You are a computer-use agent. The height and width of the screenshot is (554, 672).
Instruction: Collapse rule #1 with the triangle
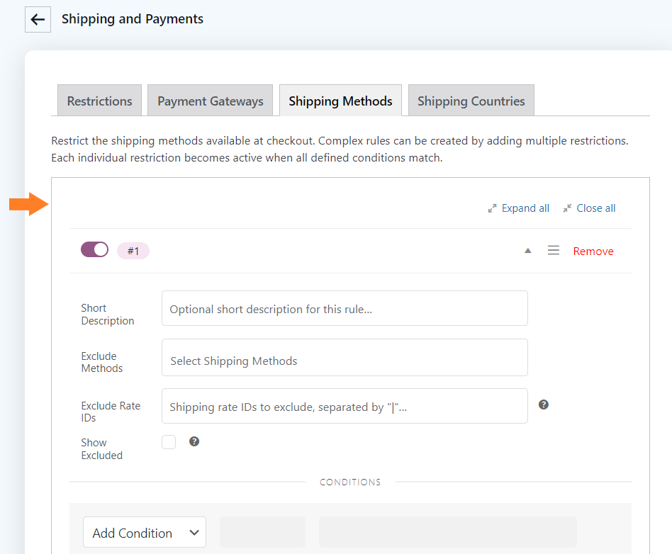528,251
